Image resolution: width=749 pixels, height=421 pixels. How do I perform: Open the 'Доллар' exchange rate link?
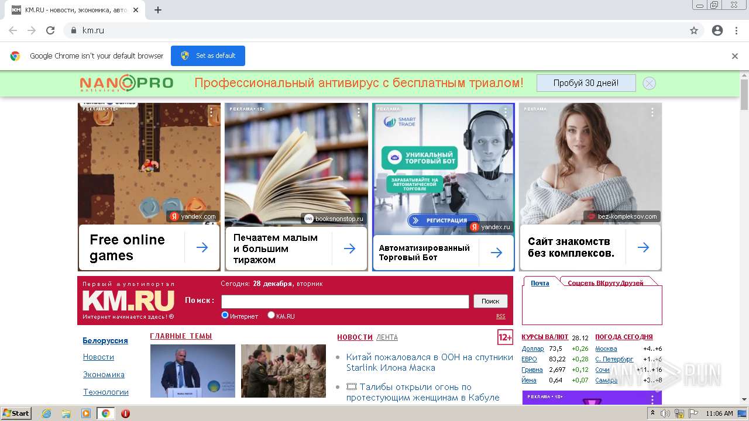(x=532, y=348)
